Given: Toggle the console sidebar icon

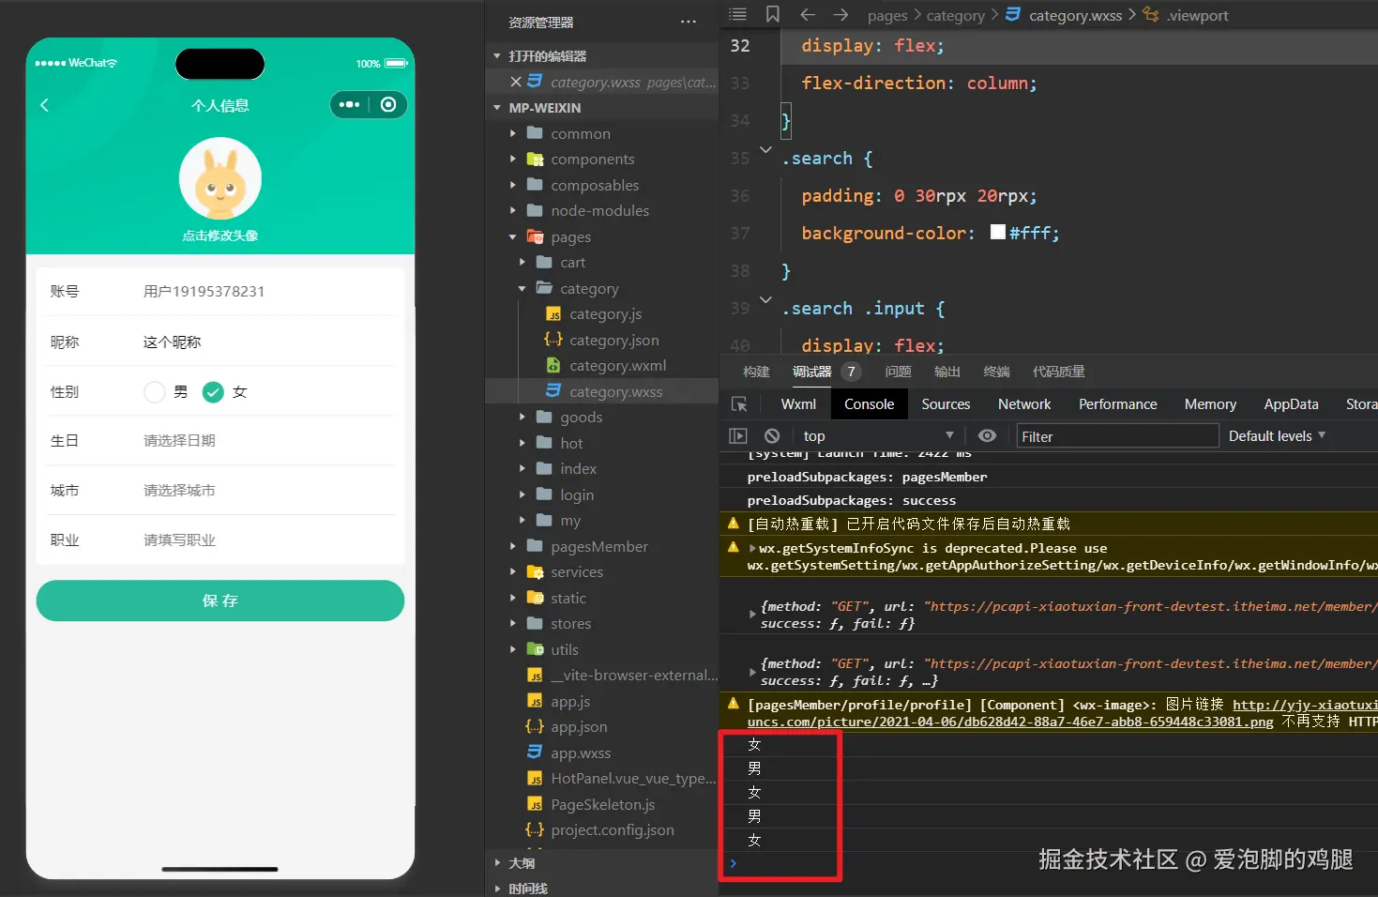Looking at the screenshot, I should tap(738, 435).
